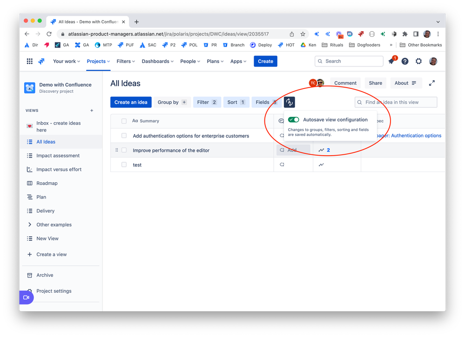The image size is (465, 337).
Task: Open the Inbox - create ideas here view
Action: tap(61, 126)
